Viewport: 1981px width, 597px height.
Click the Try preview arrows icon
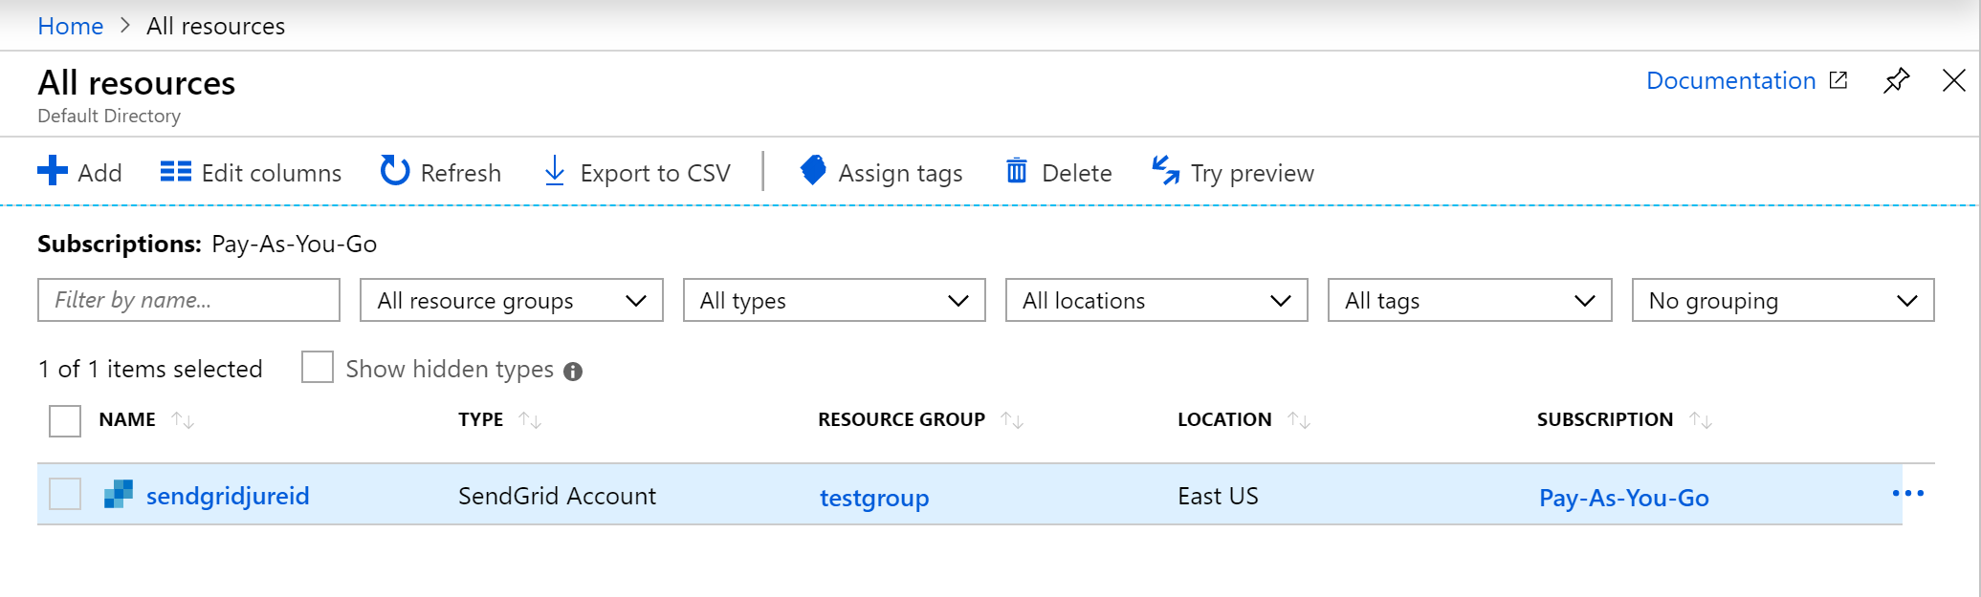pyautogui.click(x=1165, y=170)
